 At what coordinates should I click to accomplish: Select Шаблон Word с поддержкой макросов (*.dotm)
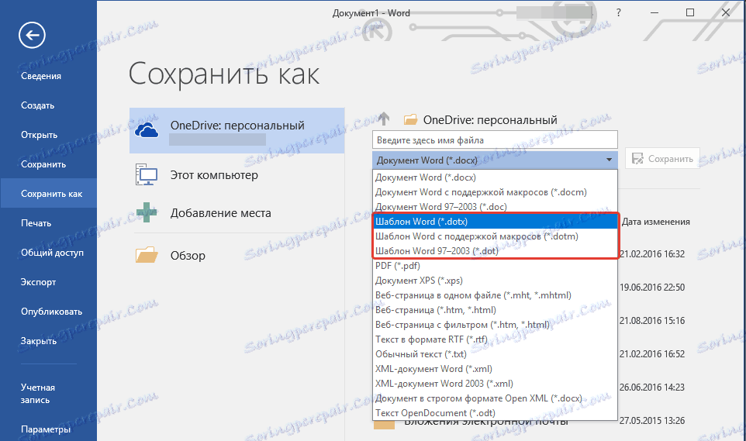click(495, 236)
